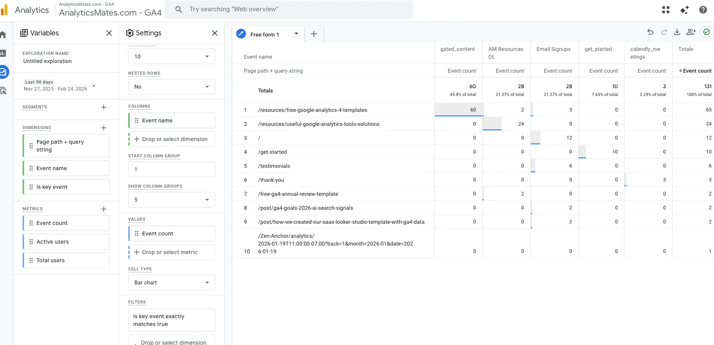Image resolution: width=714 pixels, height=345 pixels.
Task: Click the Is key event filter
Action: pos(172,320)
